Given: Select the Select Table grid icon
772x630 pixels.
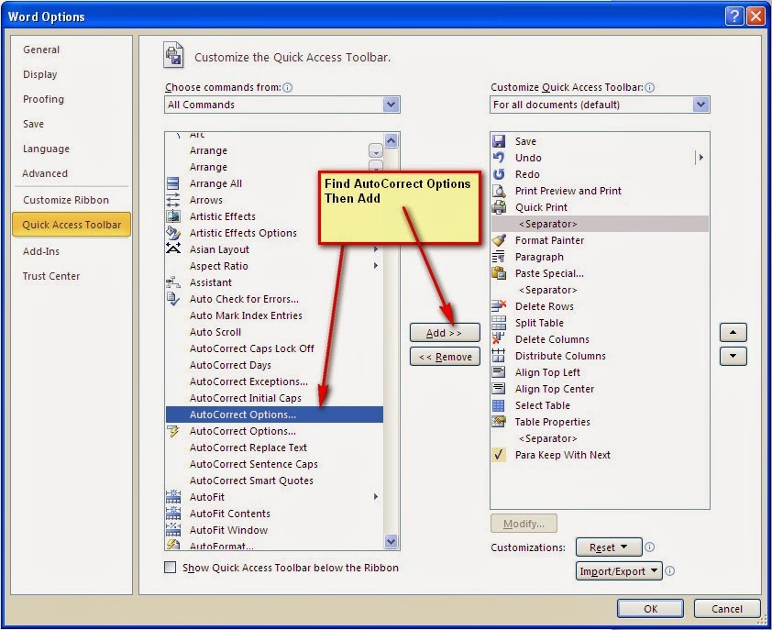Looking at the screenshot, I should point(499,405).
